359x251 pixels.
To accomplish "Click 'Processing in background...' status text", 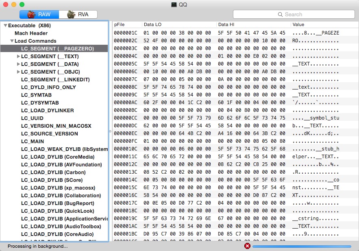I will tap(37, 246).
